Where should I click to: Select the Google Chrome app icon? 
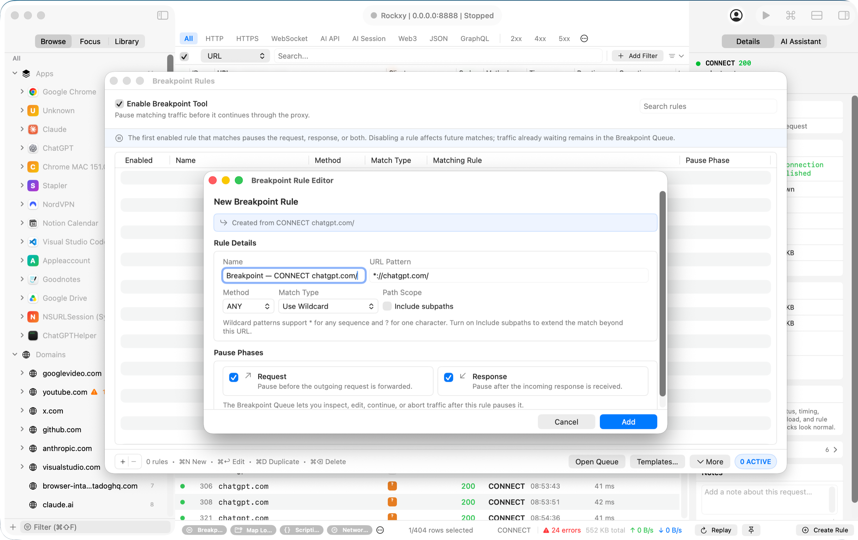tap(33, 92)
